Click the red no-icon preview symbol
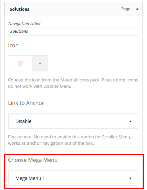The height and width of the screenshot is (190, 147). point(20,63)
